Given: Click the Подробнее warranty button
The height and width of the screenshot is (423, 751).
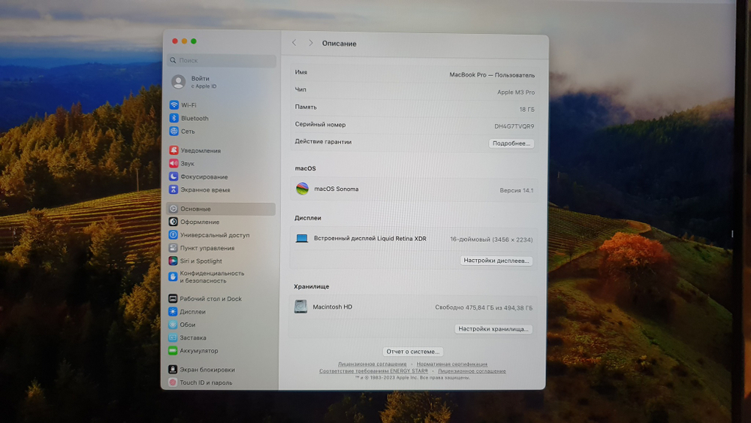Looking at the screenshot, I should (511, 144).
